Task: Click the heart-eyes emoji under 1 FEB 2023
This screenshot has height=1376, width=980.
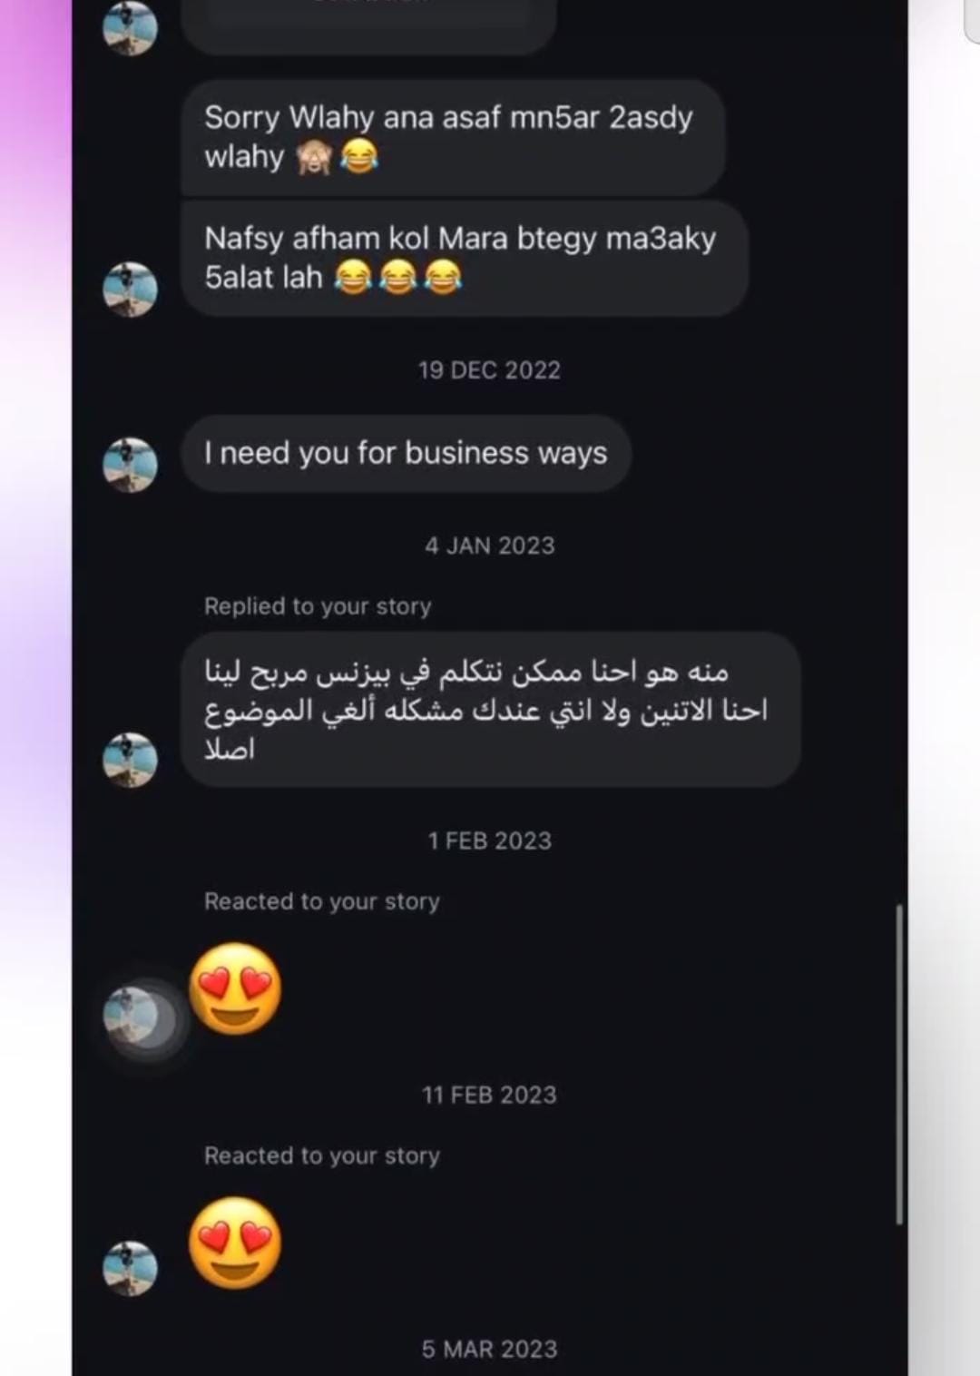Action: (235, 989)
